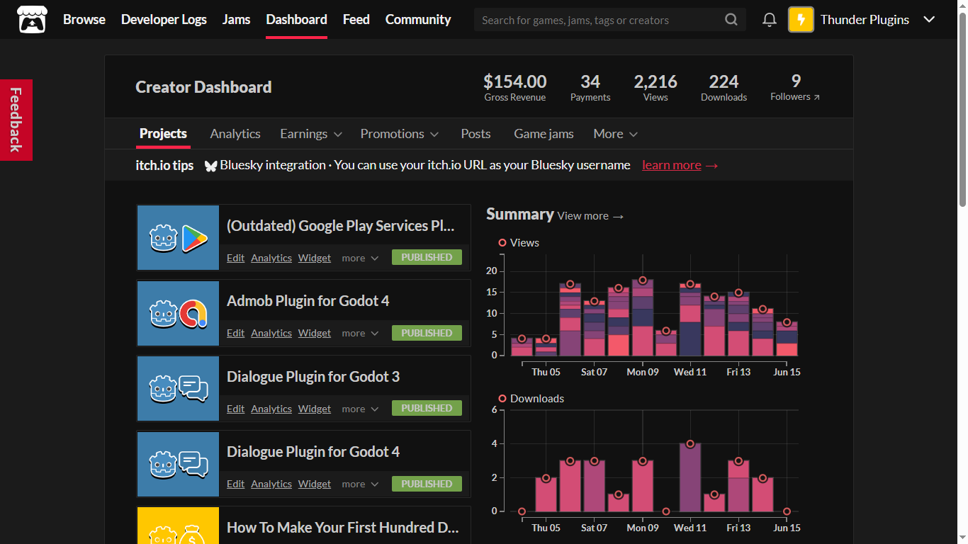Click Edit for Dialogue Plugin for Godot 3
This screenshot has height=544, width=968.
point(235,409)
